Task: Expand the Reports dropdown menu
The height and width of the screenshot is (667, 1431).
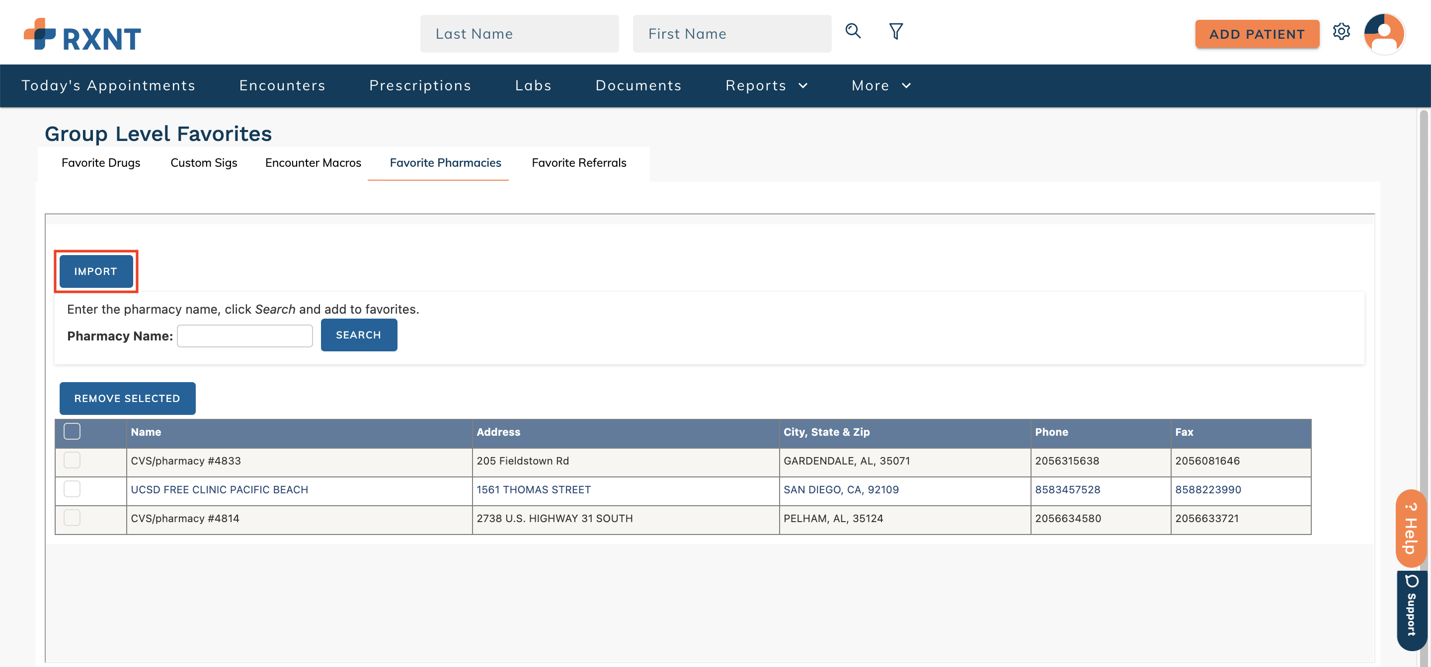Action: pyautogui.click(x=766, y=85)
